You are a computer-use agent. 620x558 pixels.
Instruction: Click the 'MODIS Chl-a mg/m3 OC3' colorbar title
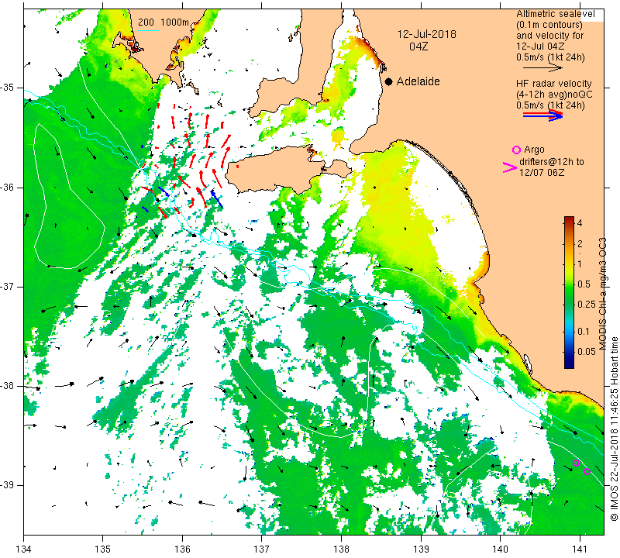tap(602, 294)
